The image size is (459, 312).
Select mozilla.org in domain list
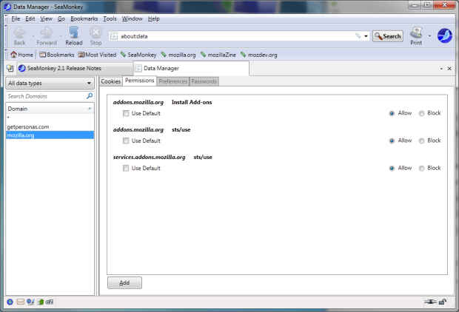click(x=50, y=135)
